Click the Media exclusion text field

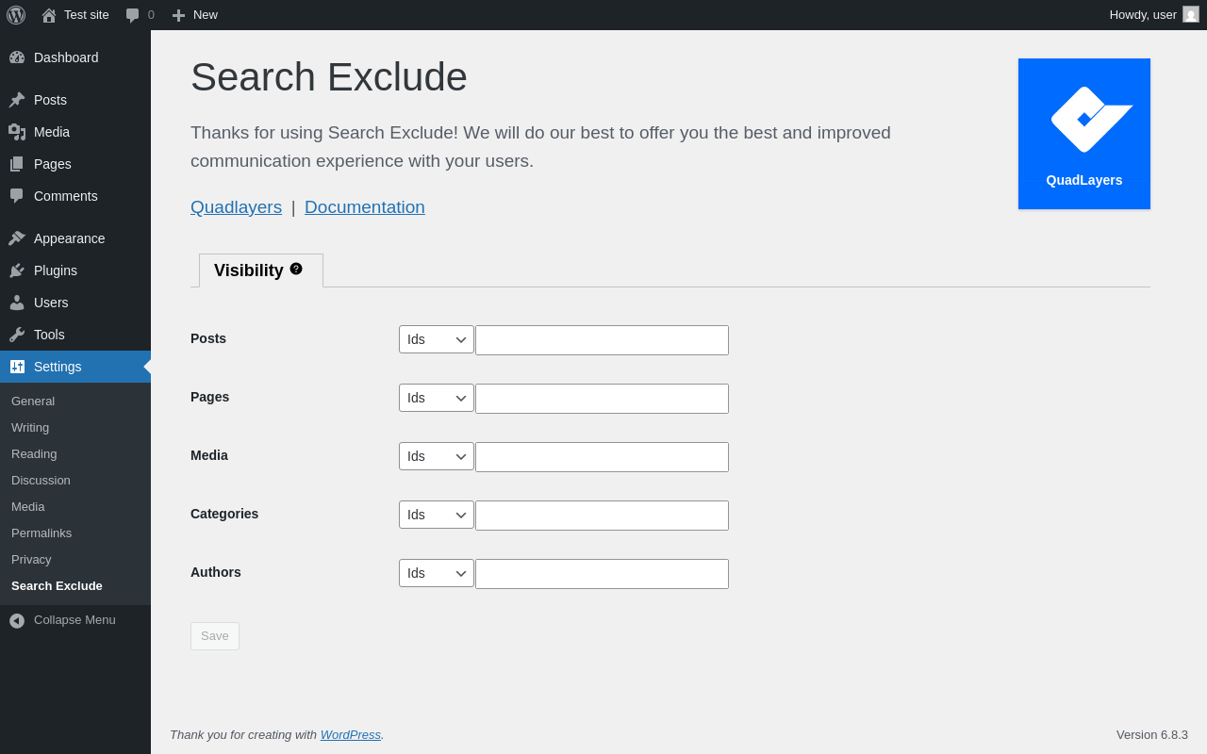click(x=602, y=457)
